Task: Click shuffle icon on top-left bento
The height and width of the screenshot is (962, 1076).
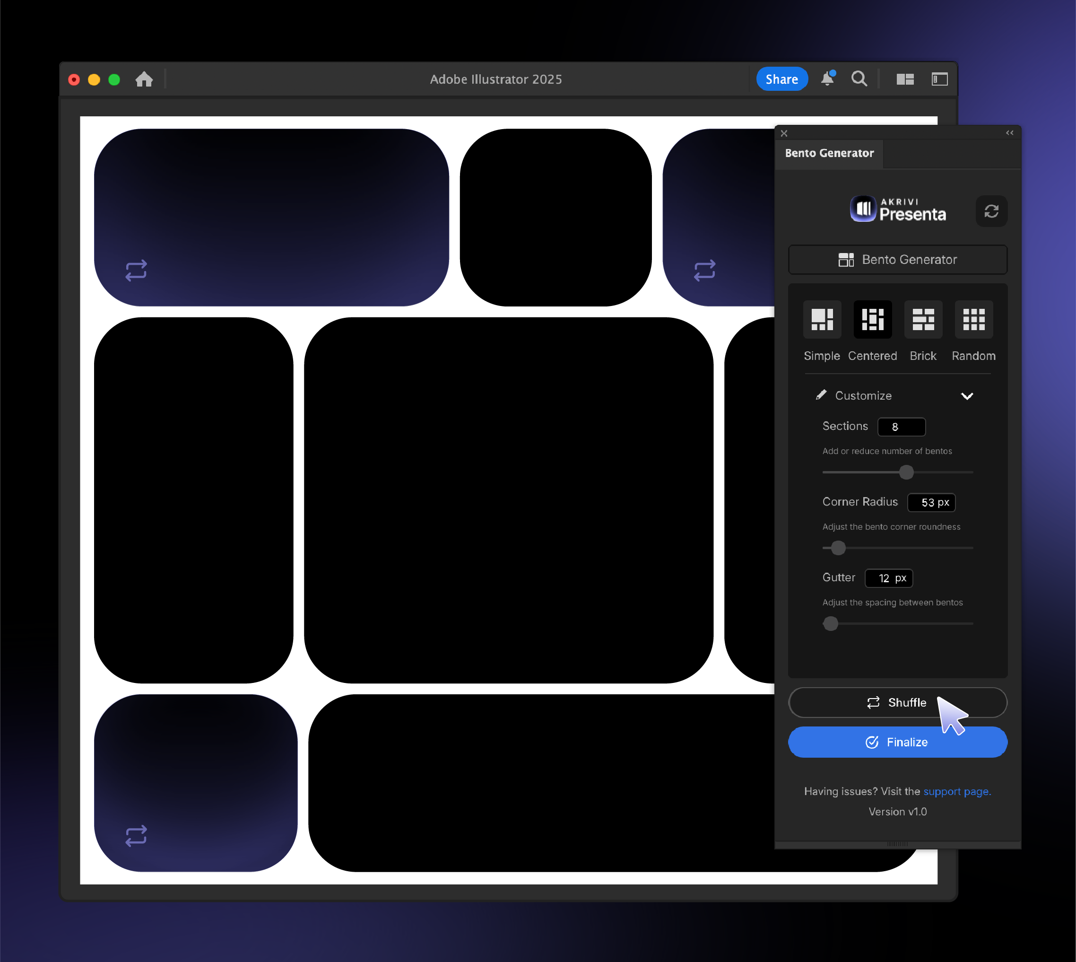Action: point(136,270)
